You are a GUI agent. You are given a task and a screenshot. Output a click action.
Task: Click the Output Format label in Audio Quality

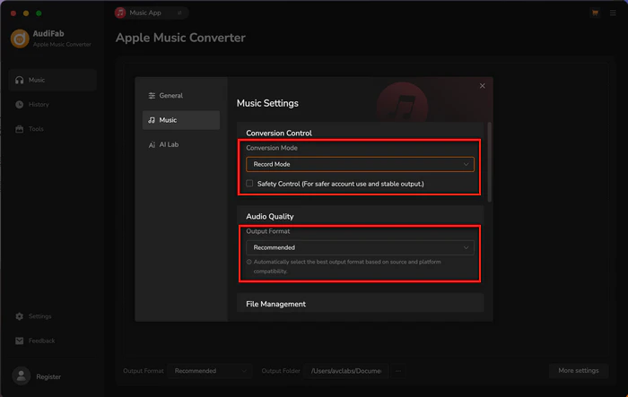[x=268, y=231]
